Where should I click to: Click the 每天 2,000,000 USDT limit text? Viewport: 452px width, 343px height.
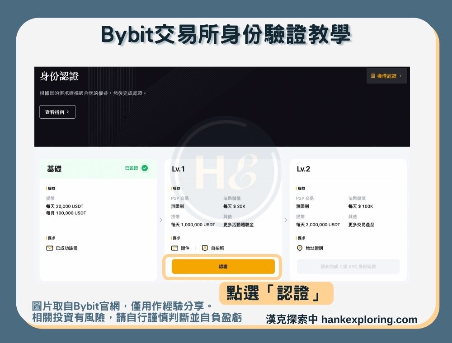(318, 224)
